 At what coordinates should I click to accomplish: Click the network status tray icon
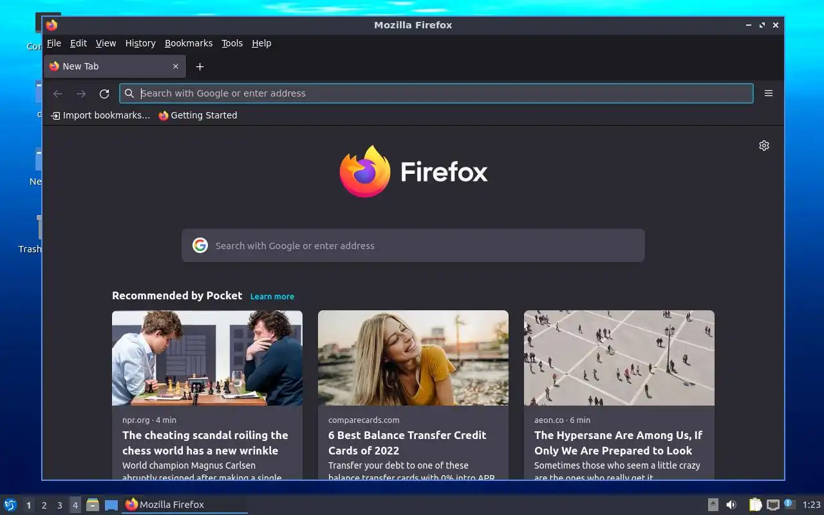pos(773,505)
